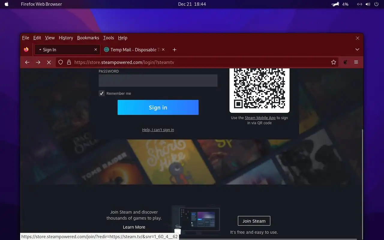
Task: Expand the list all tabs chevron
Action: [x=357, y=49]
